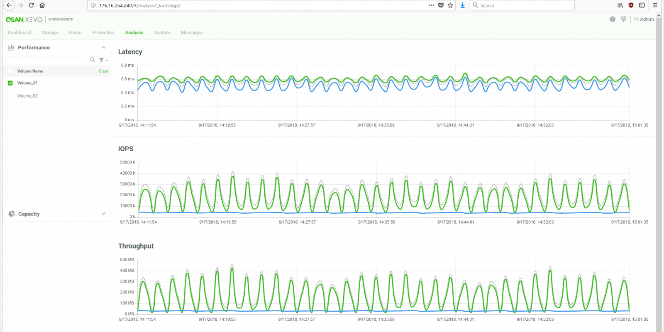The height and width of the screenshot is (332, 664).
Task: Open the Dashboard tab
Action: (x=19, y=32)
